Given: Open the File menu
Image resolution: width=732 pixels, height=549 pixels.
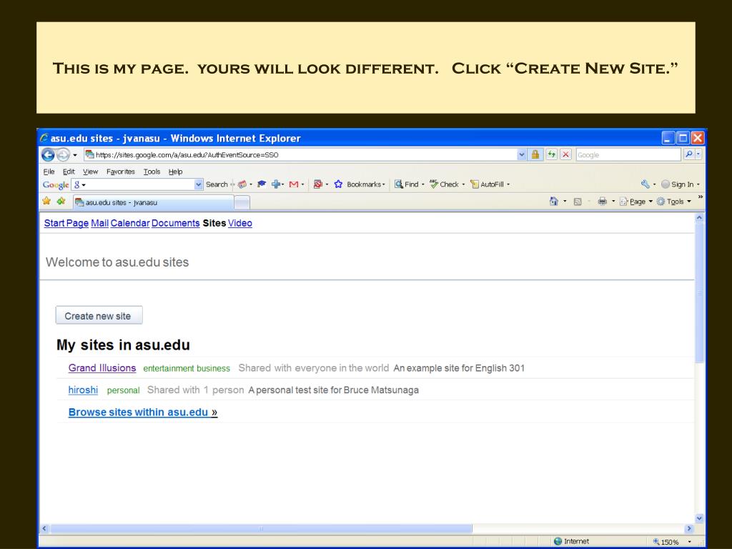Looking at the screenshot, I should [49, 172].
